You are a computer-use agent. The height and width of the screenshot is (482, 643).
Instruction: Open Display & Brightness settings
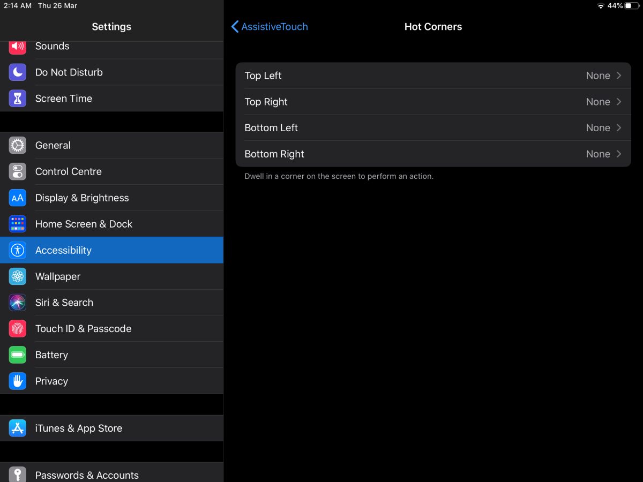111,198
